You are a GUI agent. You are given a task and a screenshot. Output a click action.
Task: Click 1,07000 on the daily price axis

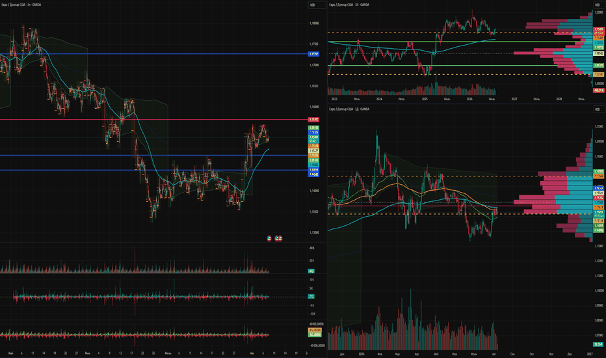coord(599,335)
